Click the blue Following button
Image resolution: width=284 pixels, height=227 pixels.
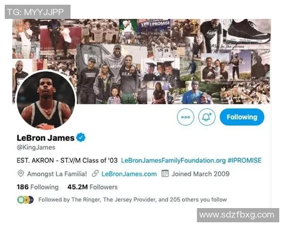point(242,117)
